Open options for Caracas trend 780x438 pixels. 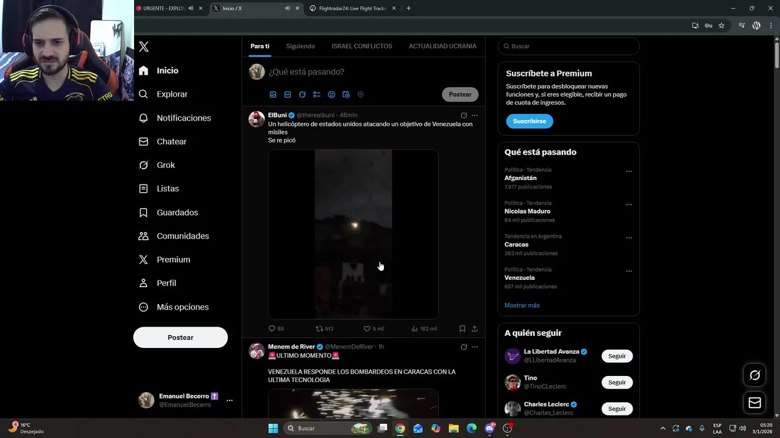click(629, 238)
